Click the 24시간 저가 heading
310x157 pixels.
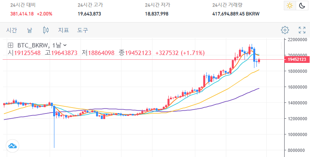click(157, 5)
